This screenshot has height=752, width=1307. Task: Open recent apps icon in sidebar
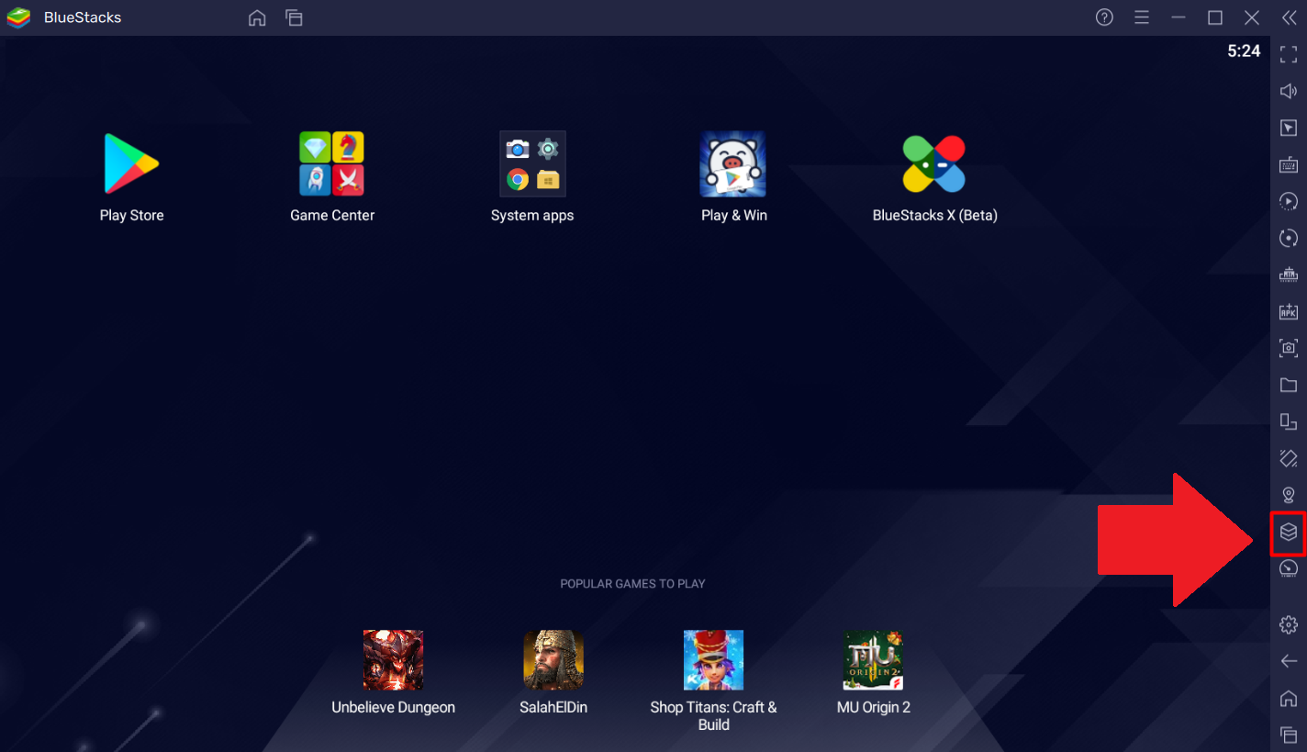(x=1289, y=735)
